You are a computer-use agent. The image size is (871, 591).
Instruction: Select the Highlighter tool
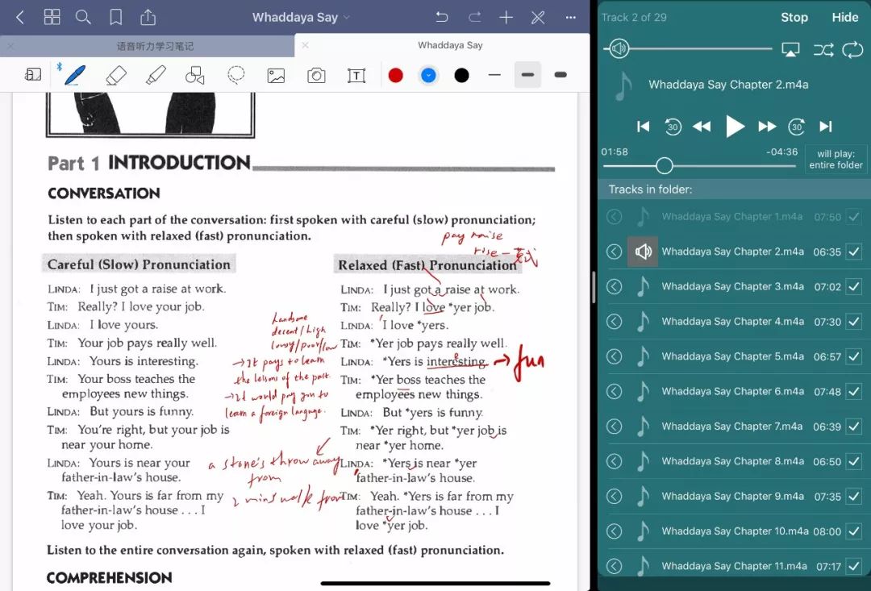[x=156, y=75]
